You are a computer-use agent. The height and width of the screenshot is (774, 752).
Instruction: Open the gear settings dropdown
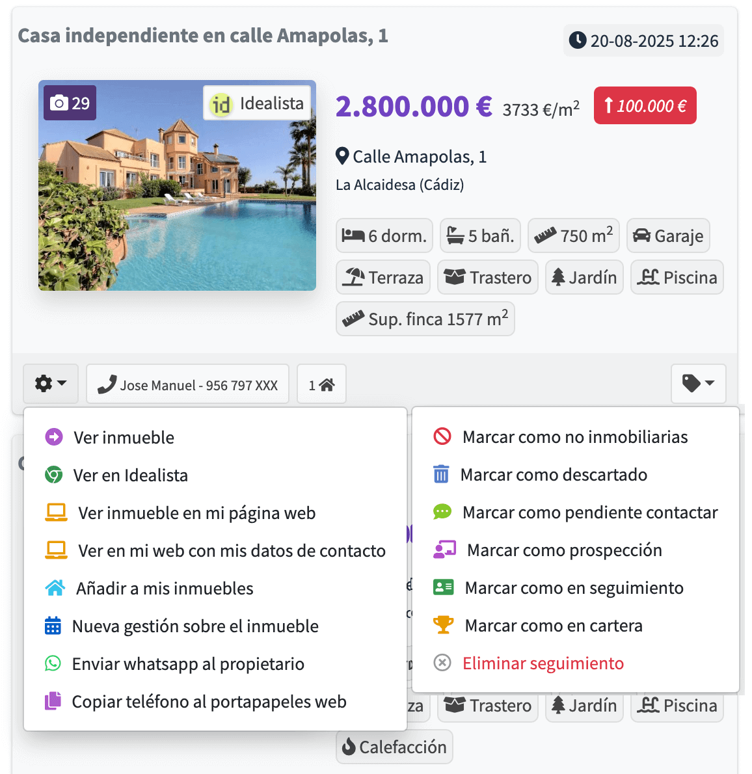point(51,384)
